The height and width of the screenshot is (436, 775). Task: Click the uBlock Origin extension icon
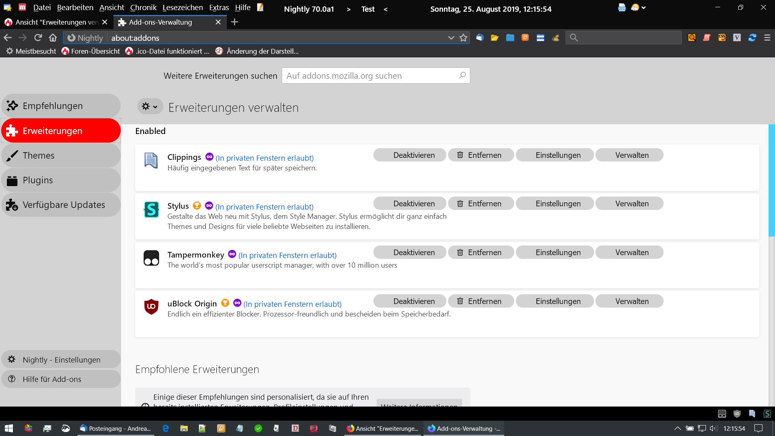click(151, 306)
